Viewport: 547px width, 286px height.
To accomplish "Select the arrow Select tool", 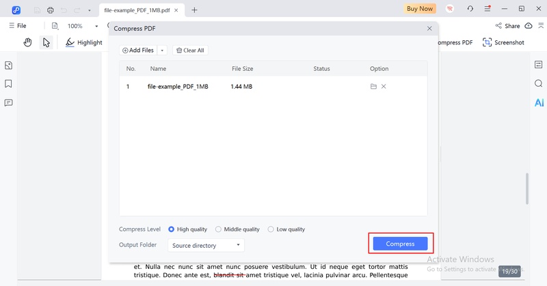I will pyautogui.click(x=46, y=42).
